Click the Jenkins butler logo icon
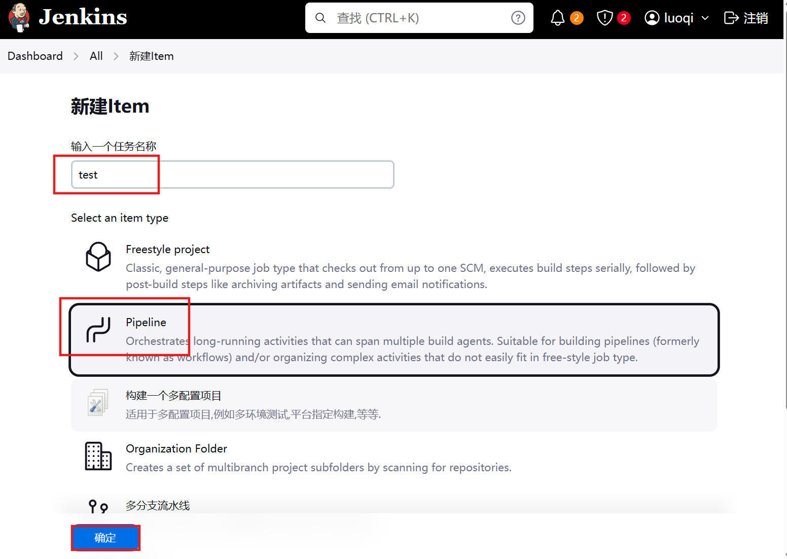The image size is (787, 559). [19, 18]
